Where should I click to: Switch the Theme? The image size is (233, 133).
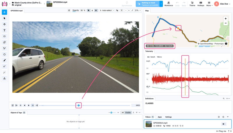pyautogui.click(x=192, y=4)
